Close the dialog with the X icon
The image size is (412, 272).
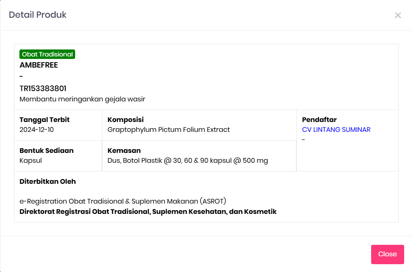point(398,15)
